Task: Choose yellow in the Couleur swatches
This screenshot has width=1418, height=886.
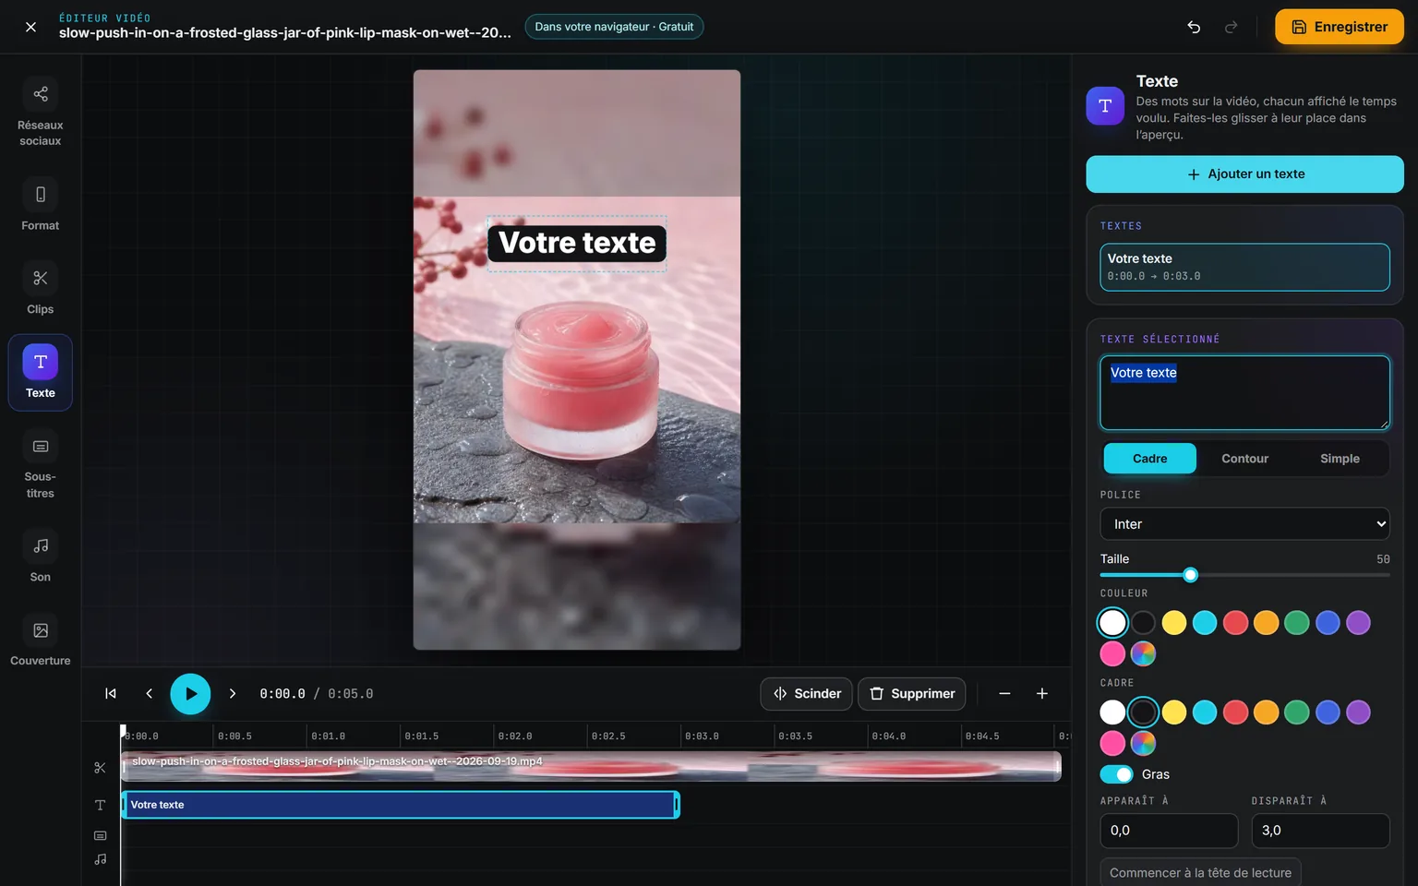Action: pos(1174,623)
